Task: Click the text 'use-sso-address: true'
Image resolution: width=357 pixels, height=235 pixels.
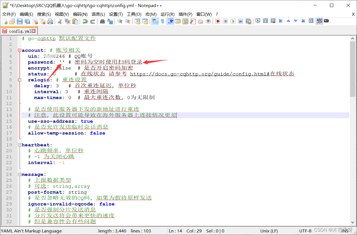Action: tap(60, 121)
